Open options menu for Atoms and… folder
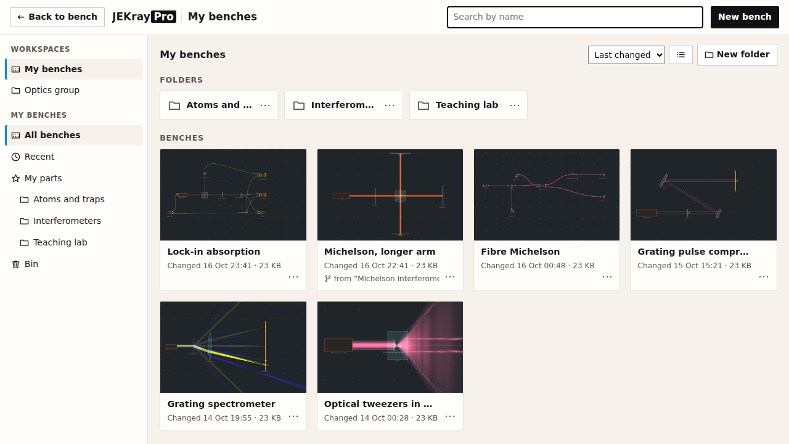This screenshot has width=789, height=444. click(265, 105)
